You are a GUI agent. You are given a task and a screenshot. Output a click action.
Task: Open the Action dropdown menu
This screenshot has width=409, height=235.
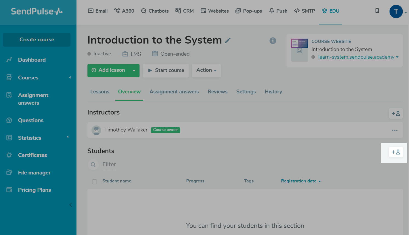pyautogui.click(x=206, y=70)
